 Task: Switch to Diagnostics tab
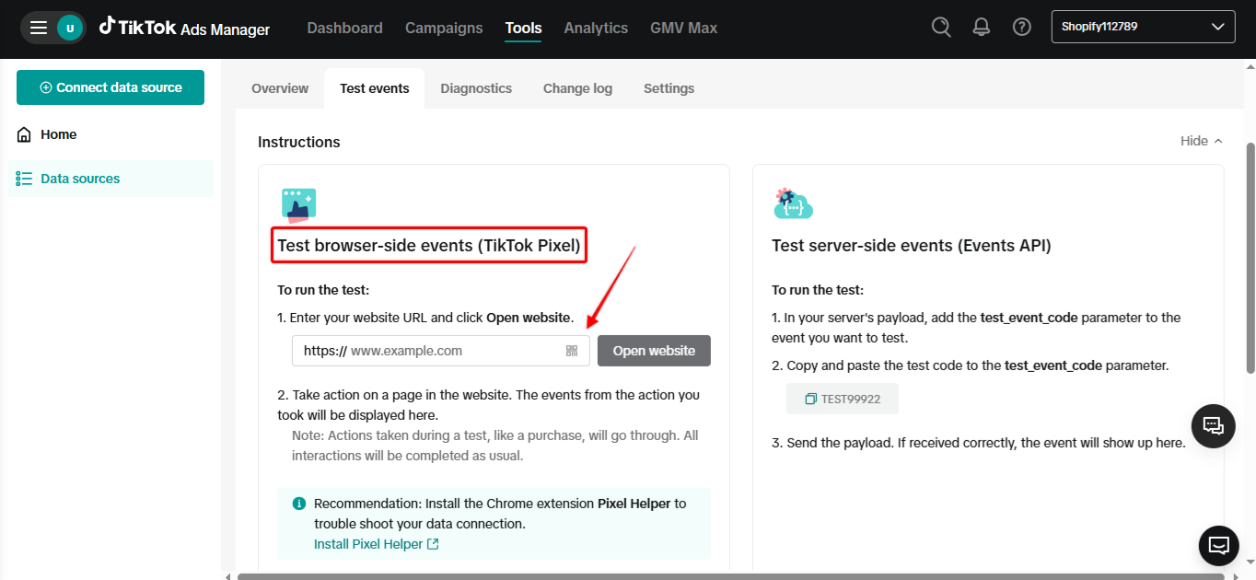point(476,88)
